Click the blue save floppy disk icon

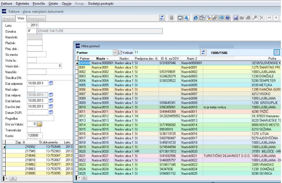(x=236, y=18)
